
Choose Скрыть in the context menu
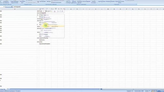click(x=53, y=34)
